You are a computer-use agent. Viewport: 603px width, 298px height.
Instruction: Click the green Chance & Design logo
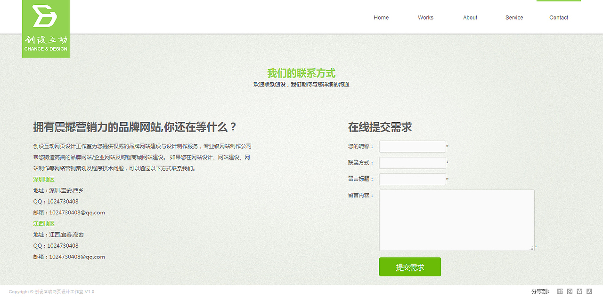[x=46, y=29]
